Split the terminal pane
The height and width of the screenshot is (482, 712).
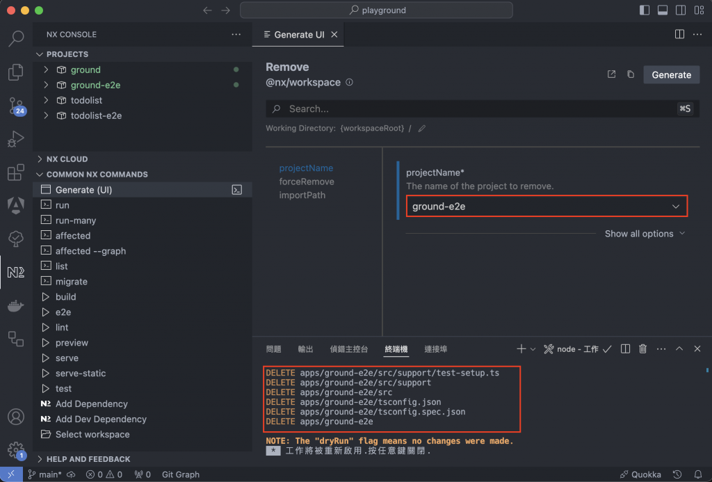click(x=625, y=349)
